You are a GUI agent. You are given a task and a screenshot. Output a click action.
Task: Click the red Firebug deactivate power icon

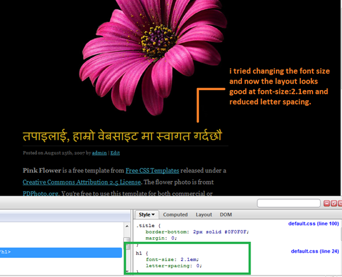[340, 204]
